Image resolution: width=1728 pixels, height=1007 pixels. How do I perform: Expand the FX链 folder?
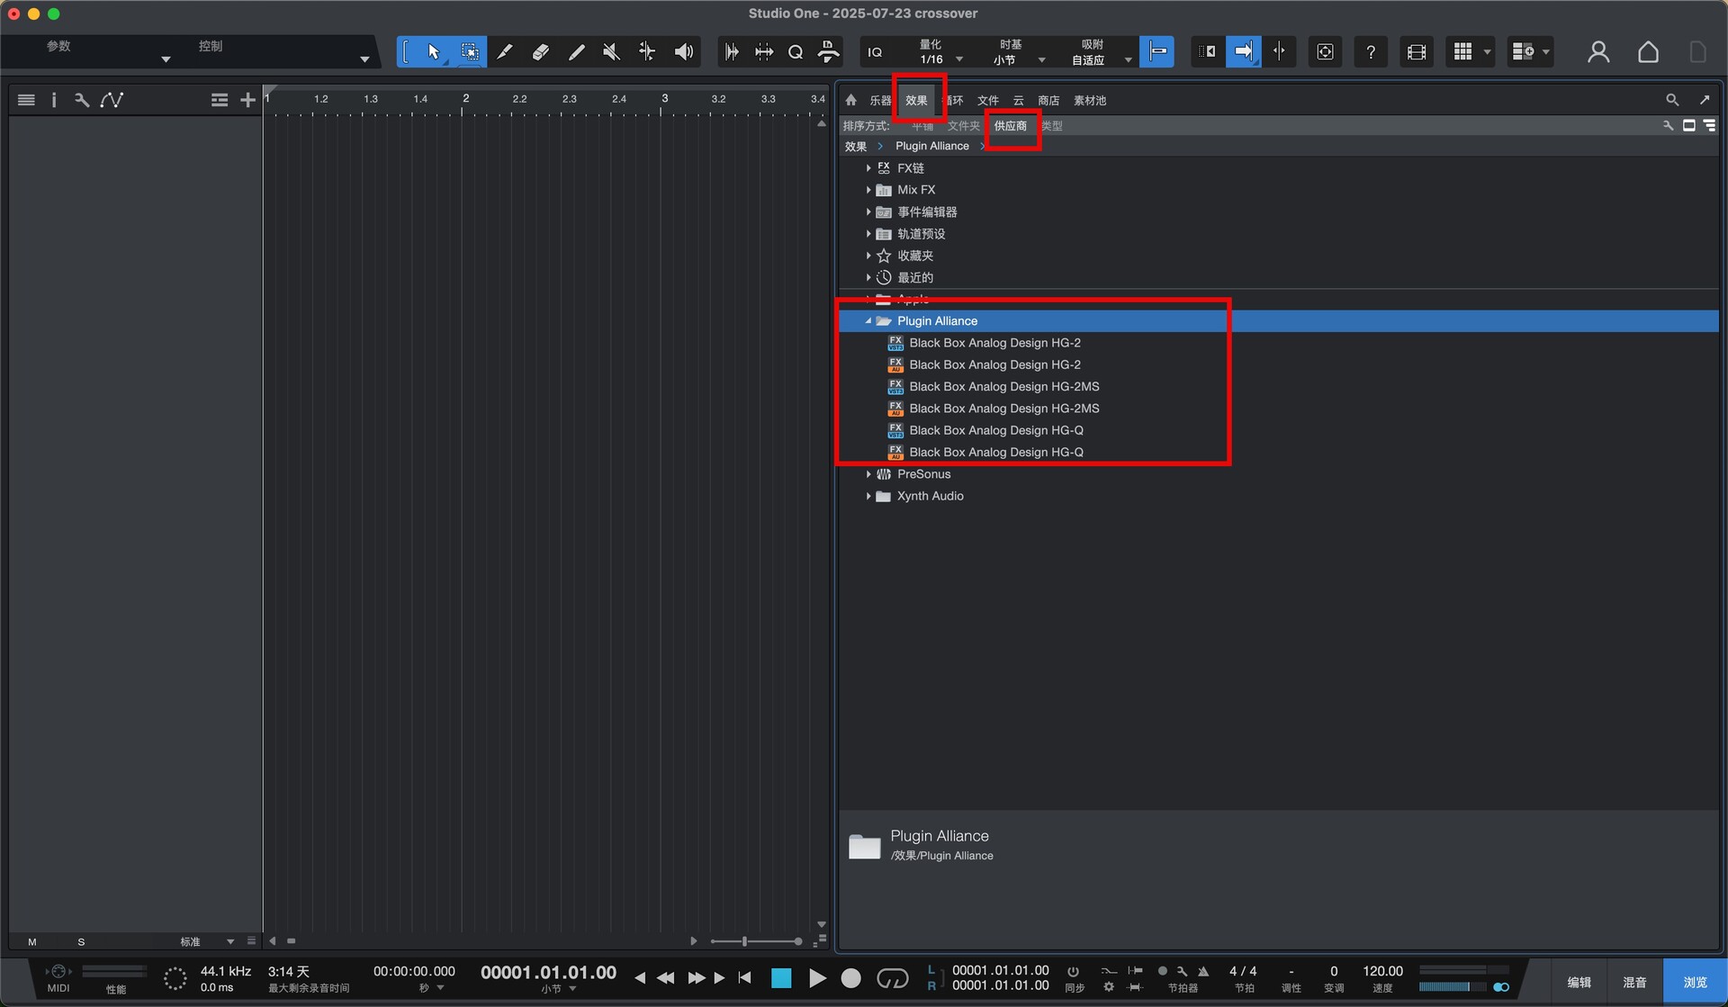click(868, 168)
